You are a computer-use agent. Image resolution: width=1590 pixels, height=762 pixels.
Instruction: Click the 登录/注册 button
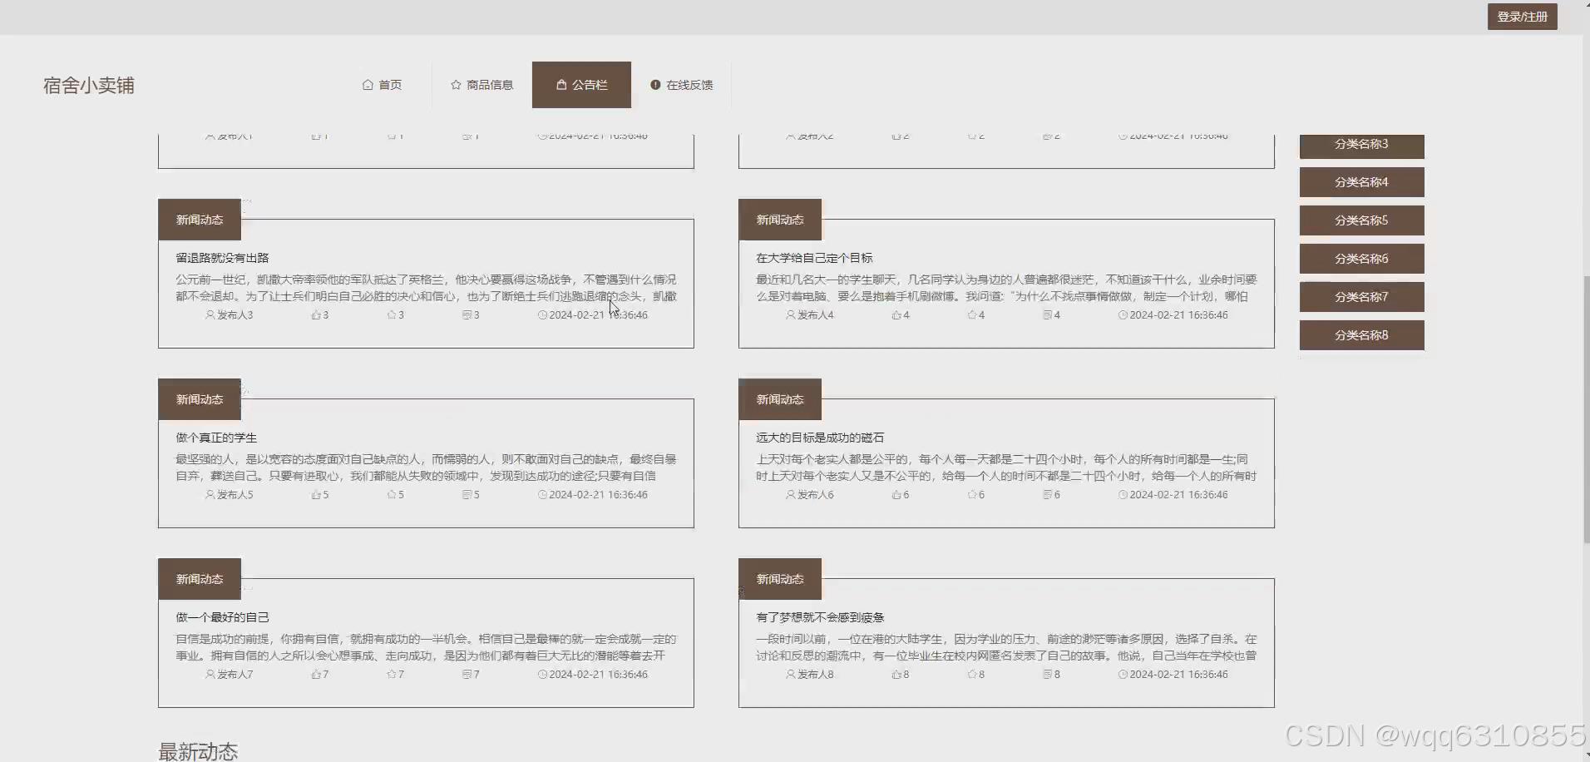click(x=1522, y=16)
